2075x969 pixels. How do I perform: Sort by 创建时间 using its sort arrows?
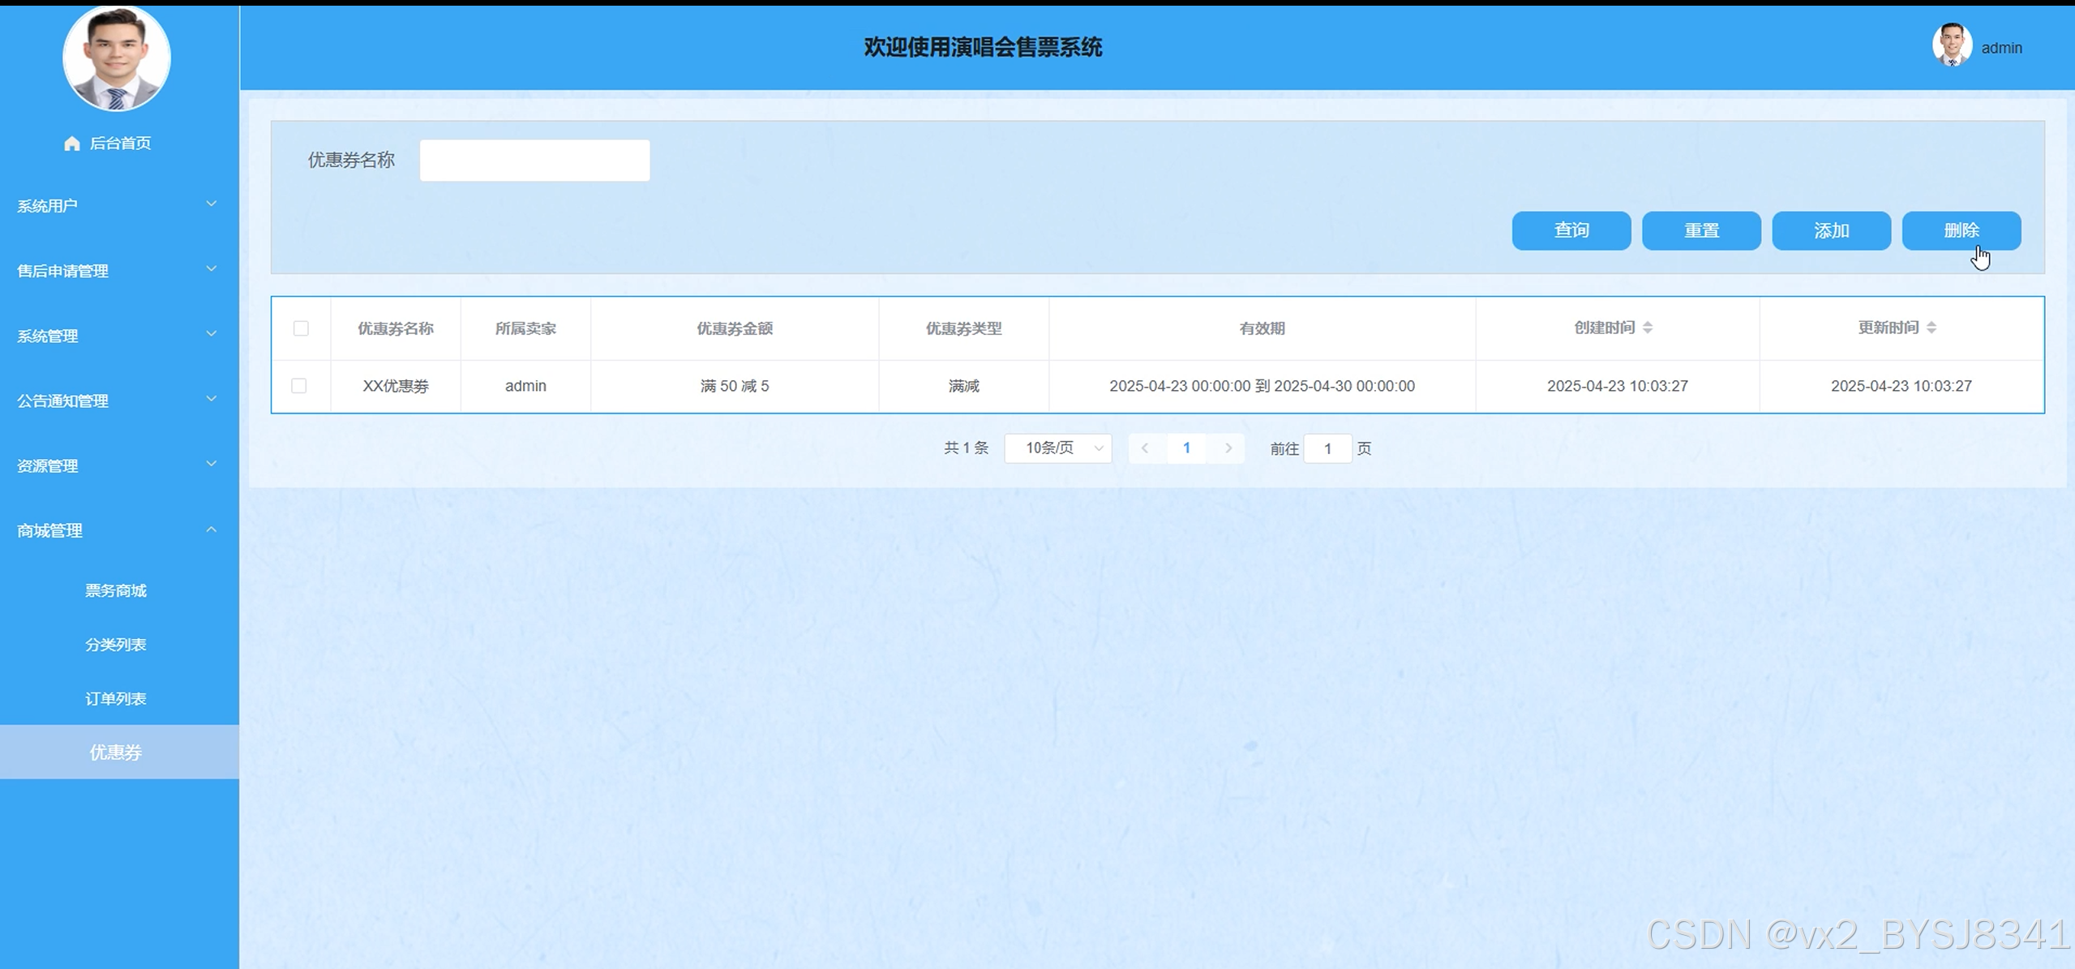click(x=1647, y=328)
